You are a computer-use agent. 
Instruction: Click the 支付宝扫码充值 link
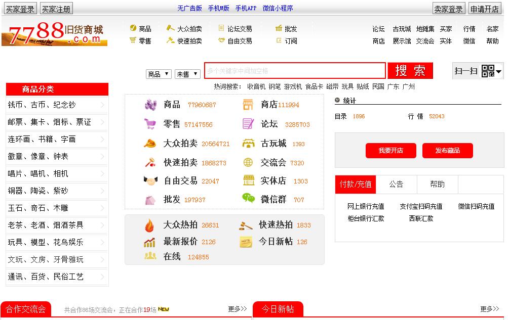tap(421, 206)
